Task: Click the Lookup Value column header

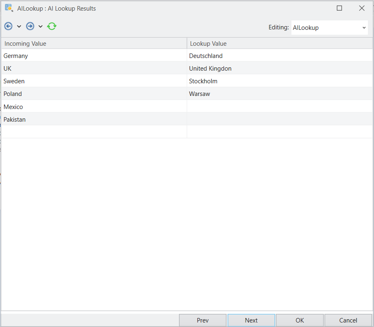Action: pos(280,44)
